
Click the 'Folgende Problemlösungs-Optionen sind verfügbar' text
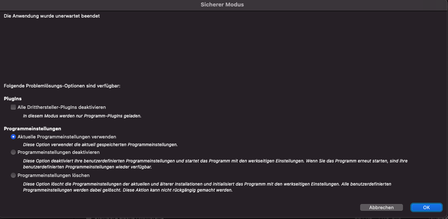(x=62, y=86)
